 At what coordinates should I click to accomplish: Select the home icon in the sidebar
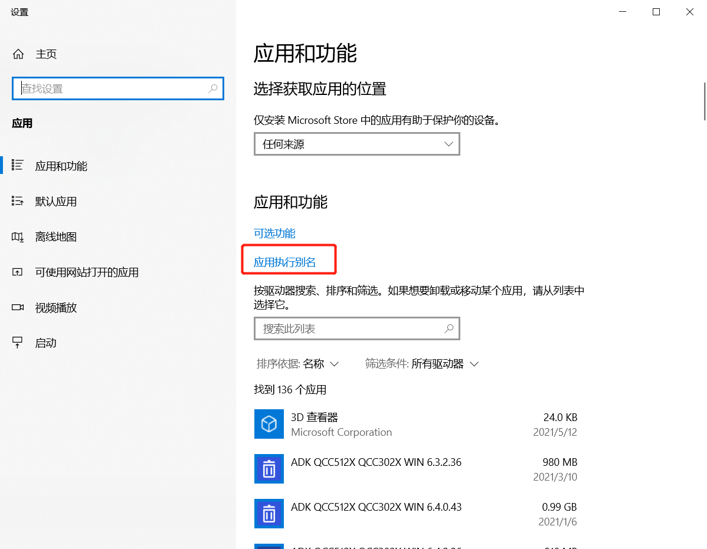18,54
